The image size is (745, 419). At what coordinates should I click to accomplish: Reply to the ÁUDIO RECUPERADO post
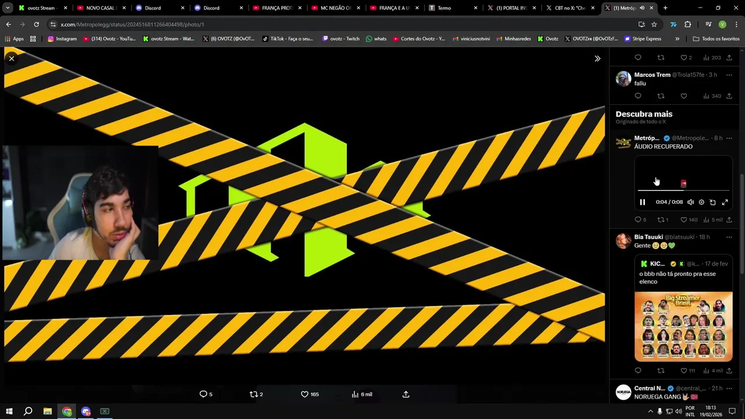click(x=640, y=219)
